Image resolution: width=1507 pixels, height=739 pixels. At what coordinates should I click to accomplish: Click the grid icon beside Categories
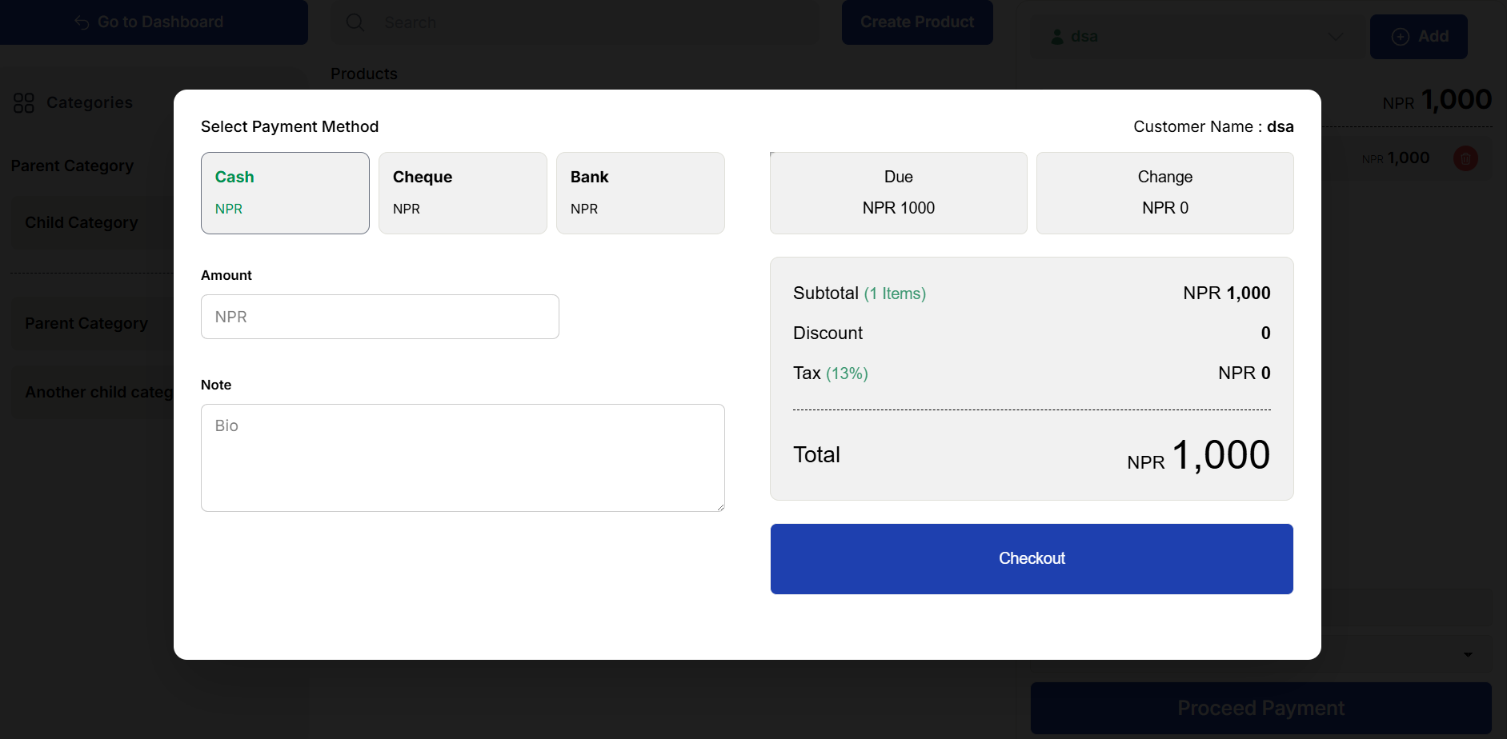(x=23, y=102)
